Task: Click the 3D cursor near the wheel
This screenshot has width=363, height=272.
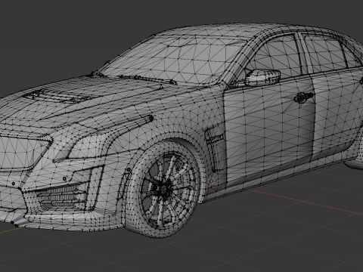Action: 211,181
